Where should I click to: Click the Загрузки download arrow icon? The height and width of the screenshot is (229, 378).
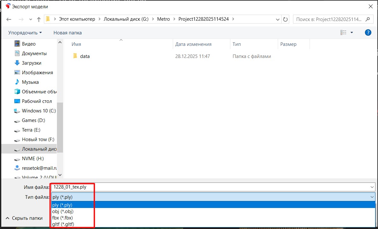(x=17, y=63)
